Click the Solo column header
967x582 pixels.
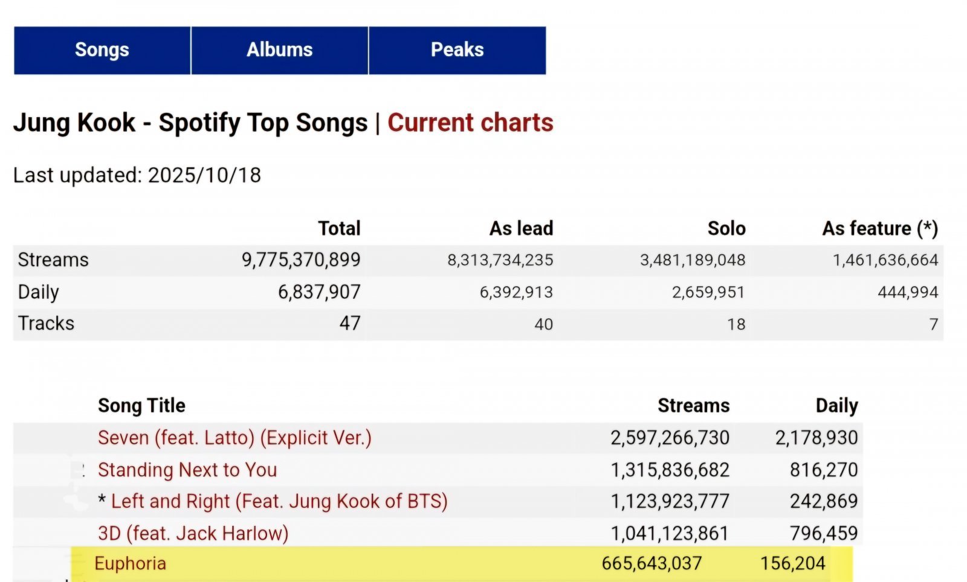click(x=726, y=228)
